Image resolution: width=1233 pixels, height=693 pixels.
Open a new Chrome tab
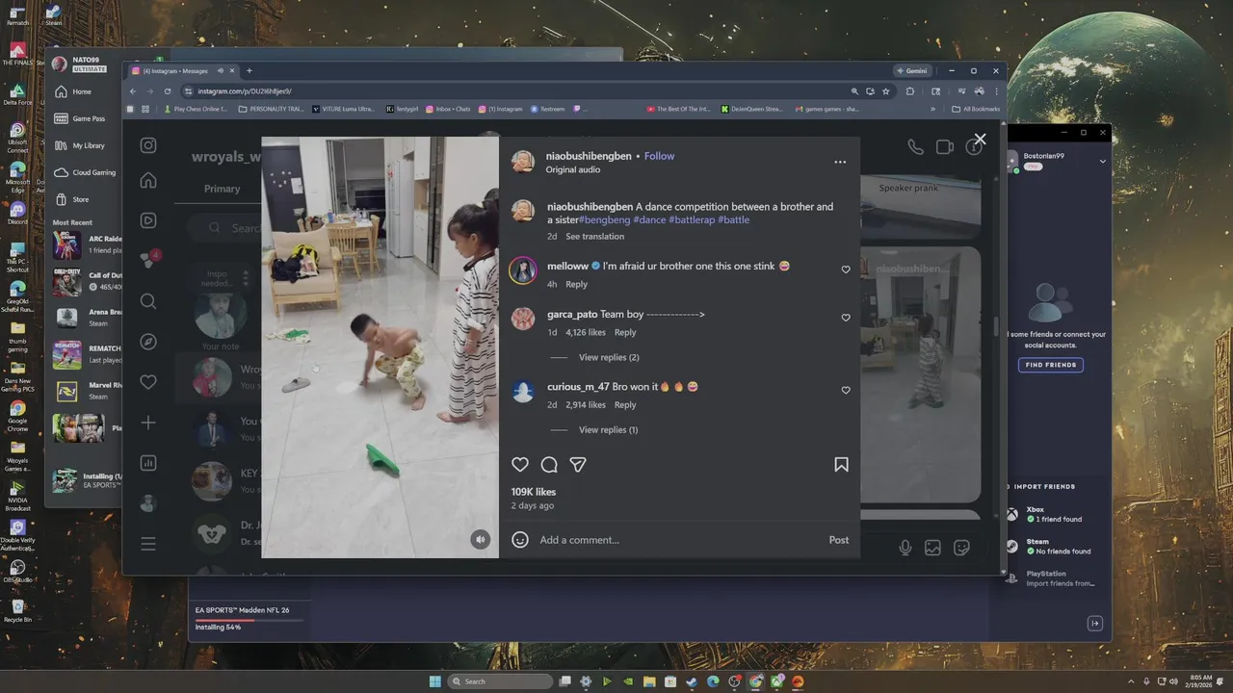tap(249, 70)
